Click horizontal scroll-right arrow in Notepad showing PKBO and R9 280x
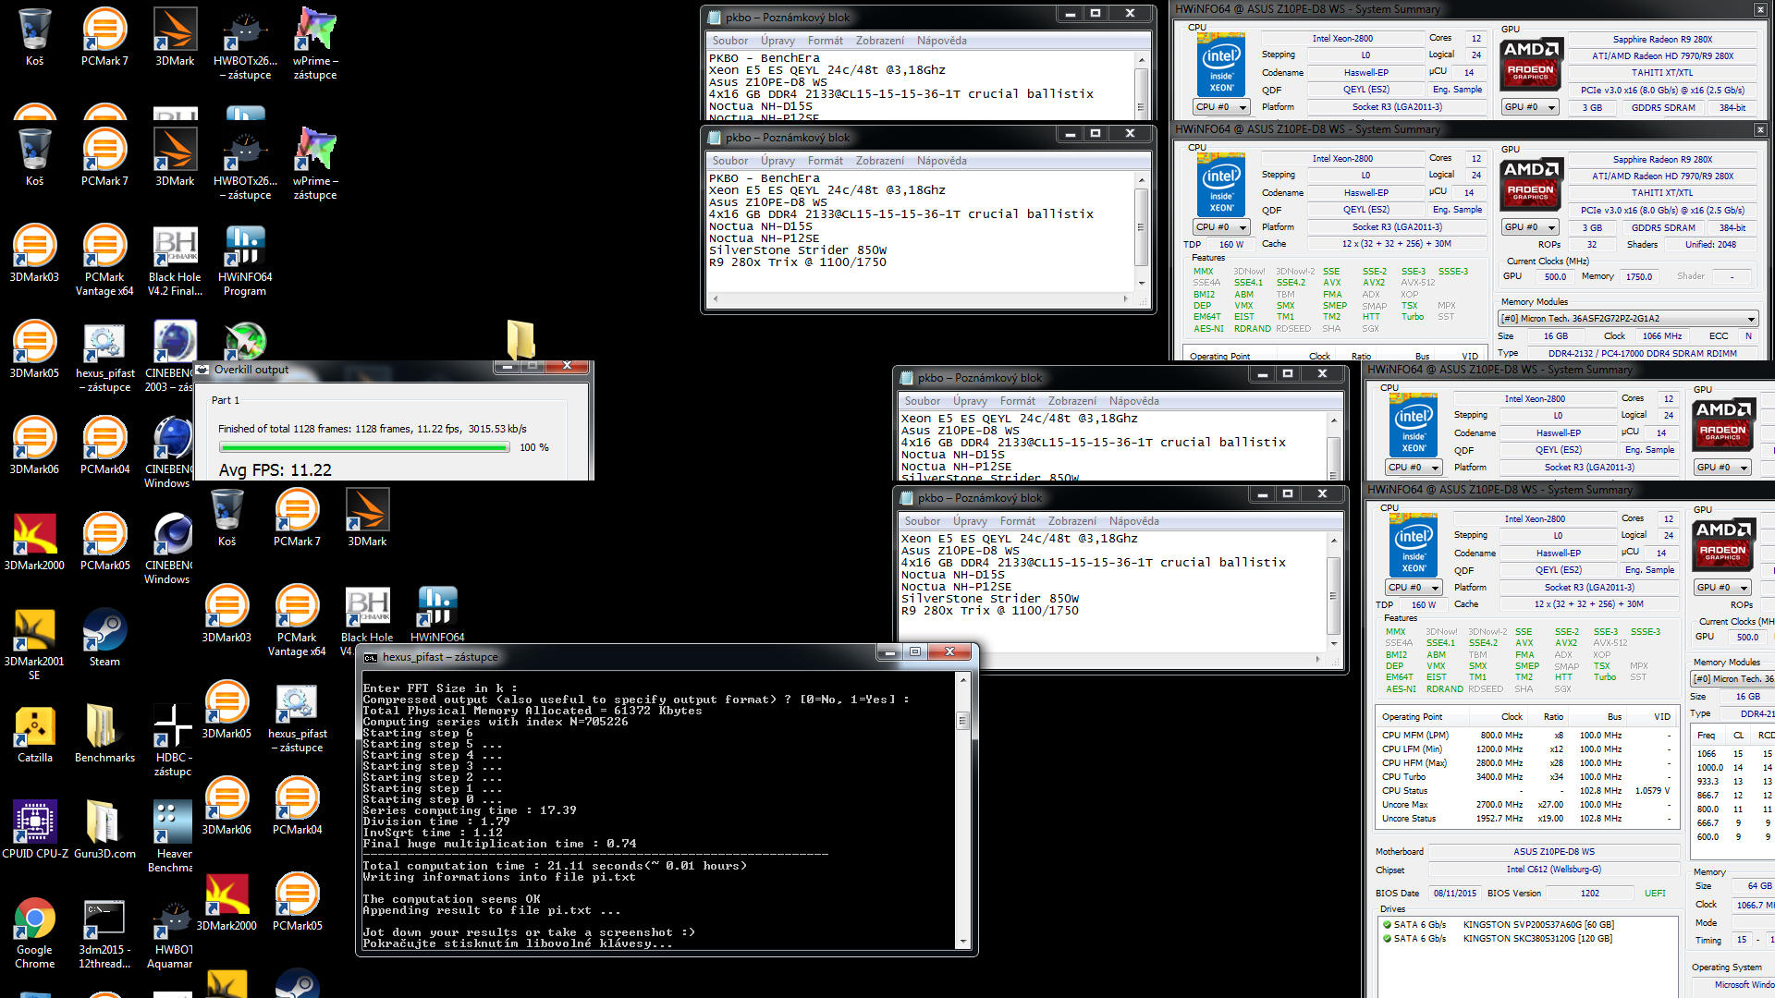Screen dimensions: 1775x998 point(1125,299)
